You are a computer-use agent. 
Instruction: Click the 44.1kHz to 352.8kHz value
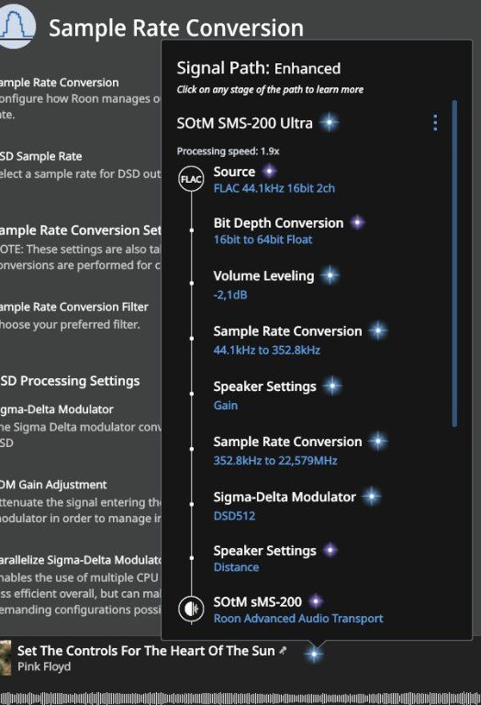(266, 350)
